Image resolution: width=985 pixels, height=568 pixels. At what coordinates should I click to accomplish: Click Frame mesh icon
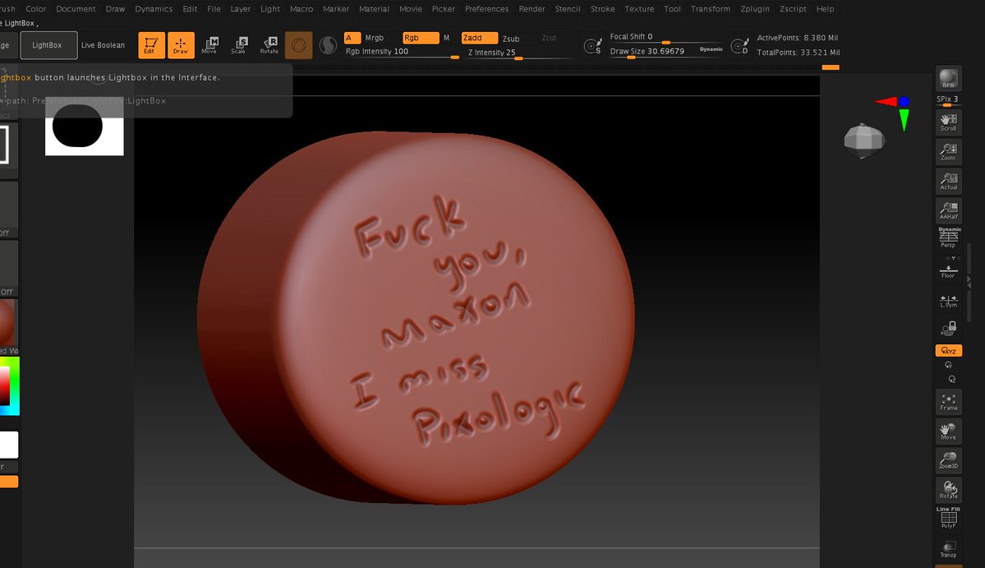(949, 402)
